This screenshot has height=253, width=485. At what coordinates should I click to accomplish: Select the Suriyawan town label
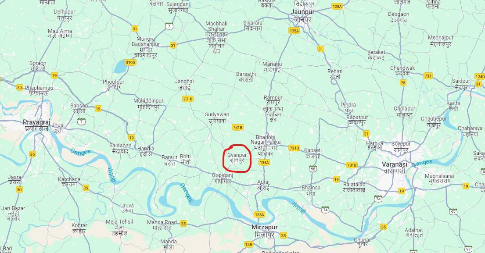[217, 118]
